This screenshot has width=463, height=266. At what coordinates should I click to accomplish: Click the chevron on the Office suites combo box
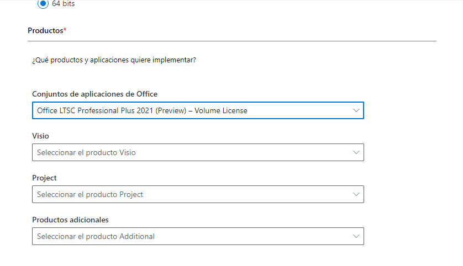pos(356,110)
